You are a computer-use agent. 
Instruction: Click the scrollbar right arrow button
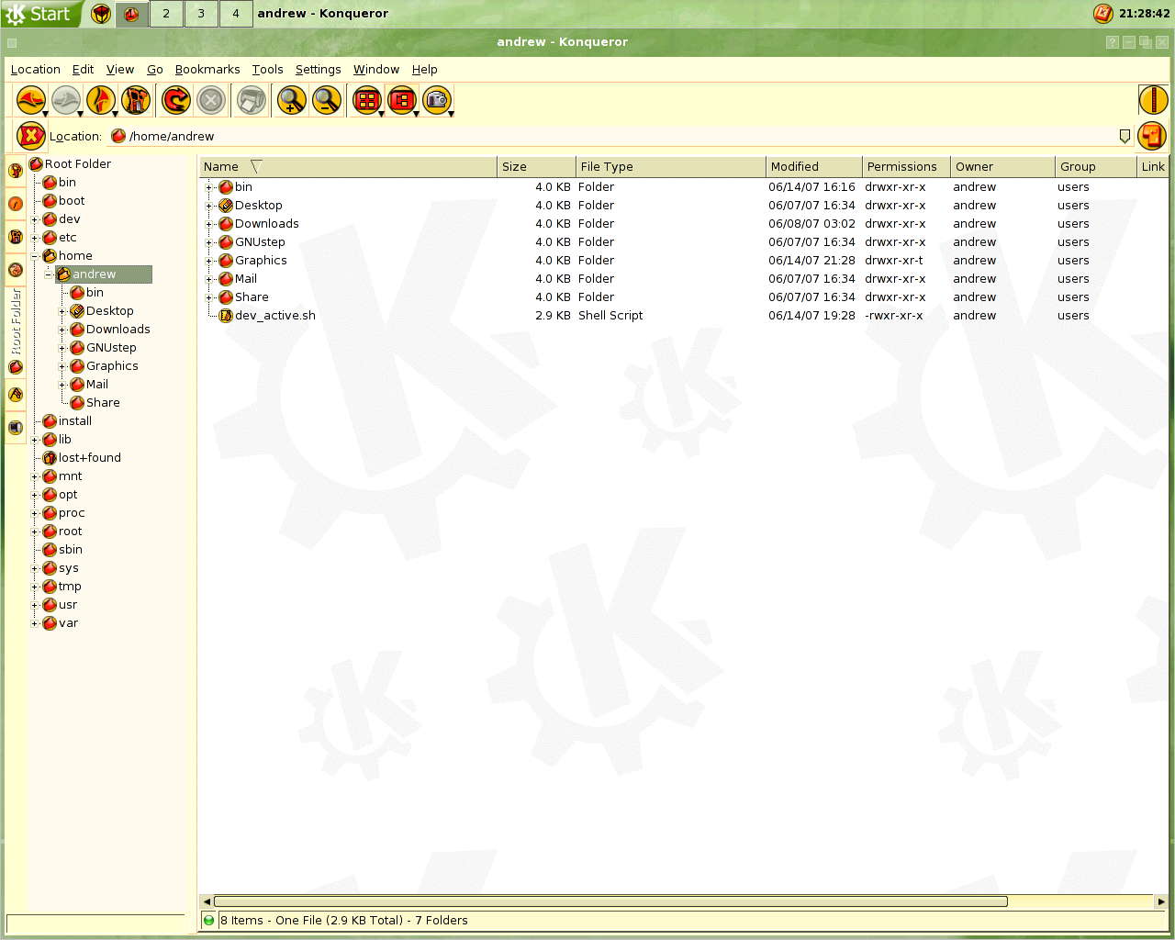click(x=1161, y=901)
